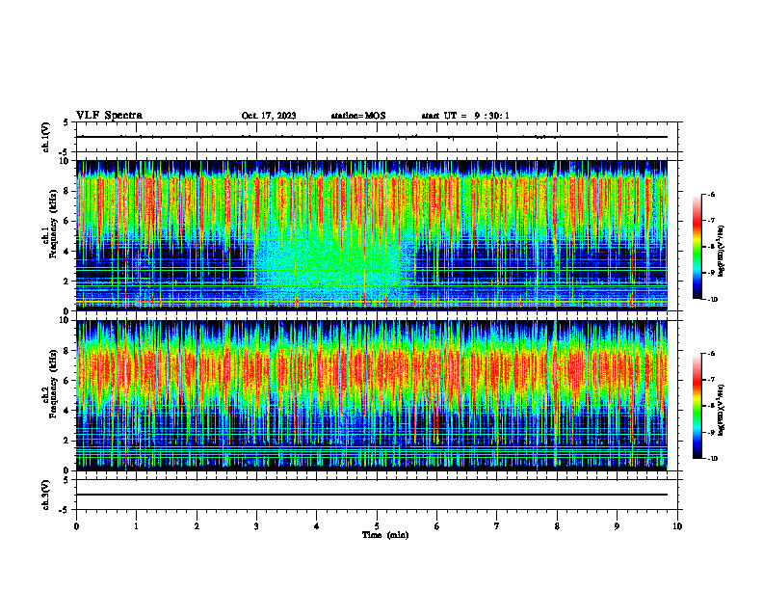Click time-axis tick label "3"

click(256, 526)
